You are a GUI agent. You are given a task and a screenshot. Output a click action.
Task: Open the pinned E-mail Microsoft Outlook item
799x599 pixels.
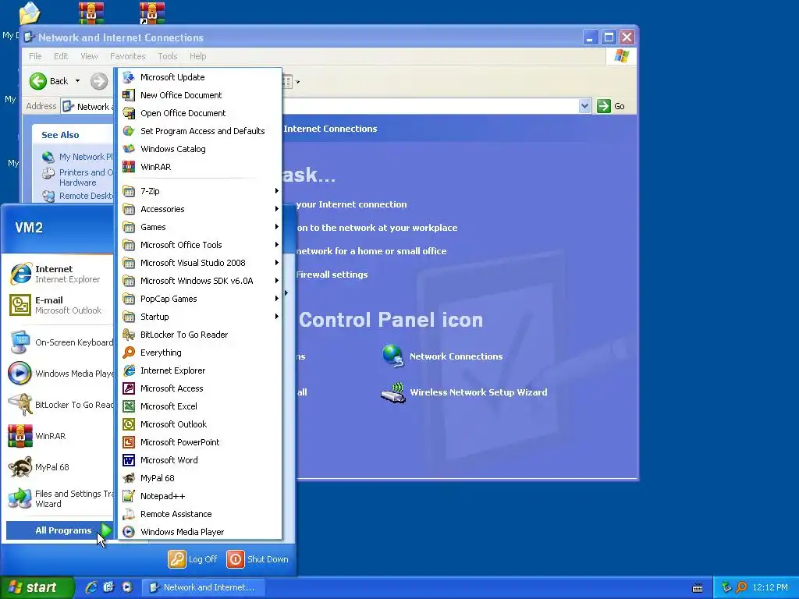click(x=60, y=305)
